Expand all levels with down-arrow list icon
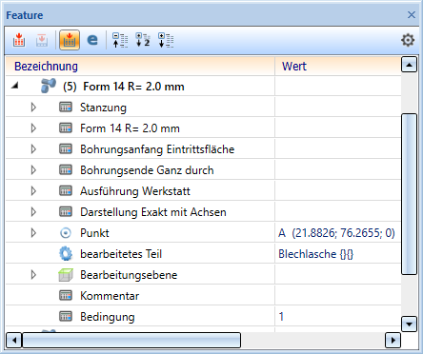Viewport: 423px width, 354px height. click(166, 40)
